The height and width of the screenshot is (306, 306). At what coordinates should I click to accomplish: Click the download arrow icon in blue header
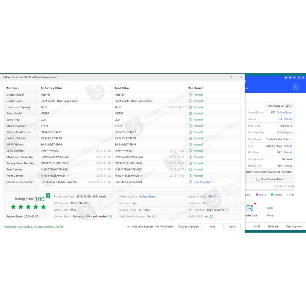tap(295, 87)
